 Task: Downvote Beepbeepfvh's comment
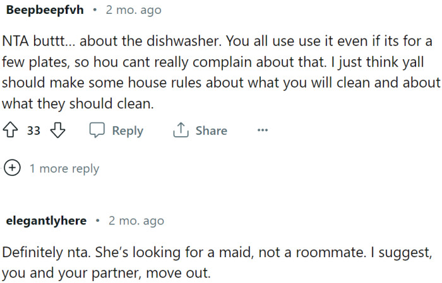[57, 130]
